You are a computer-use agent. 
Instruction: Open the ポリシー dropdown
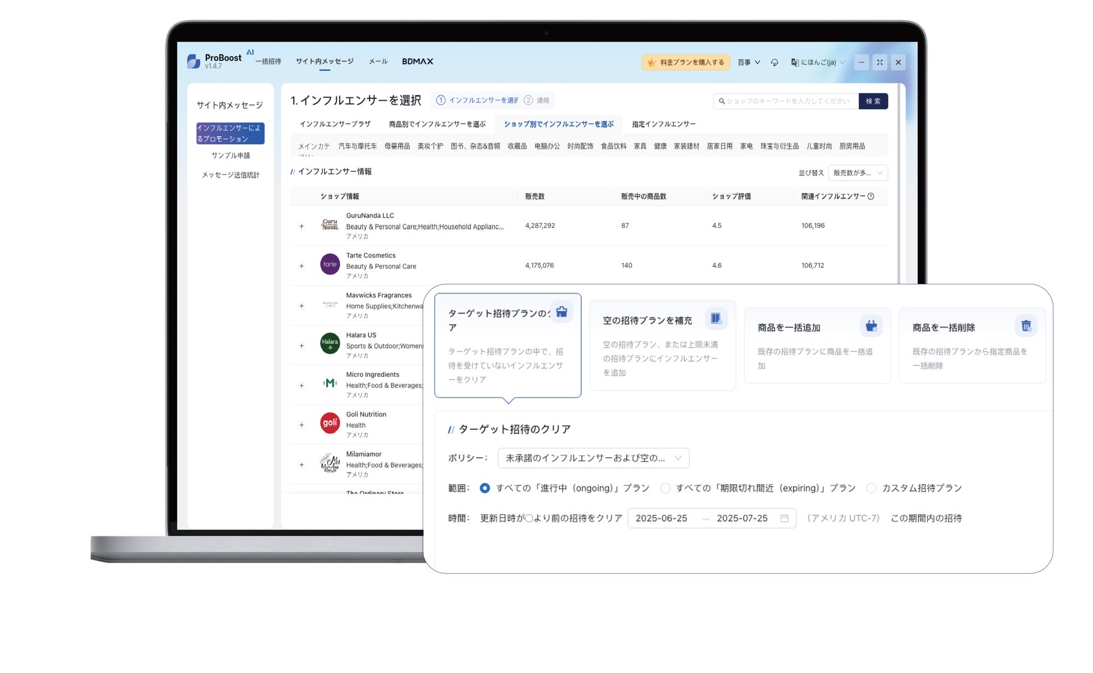click(593, 458)
